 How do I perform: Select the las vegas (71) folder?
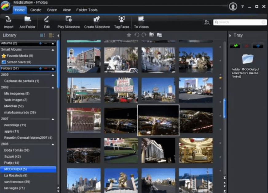(x=14, y=188)
